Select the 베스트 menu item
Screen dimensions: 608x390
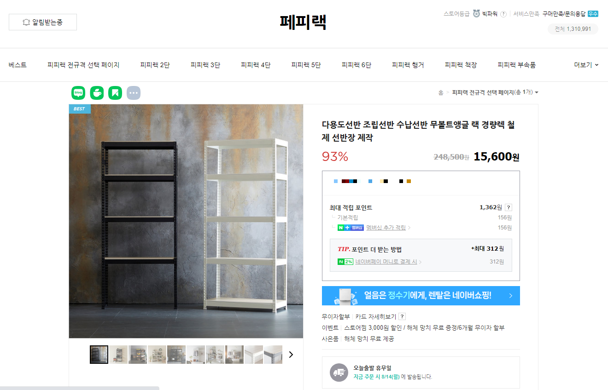pyautogui.click(x=18, y=65)
